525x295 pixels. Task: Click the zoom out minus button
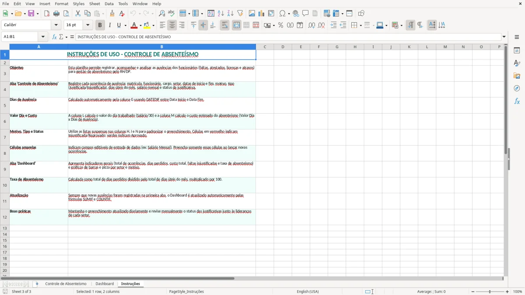(472, 292)
